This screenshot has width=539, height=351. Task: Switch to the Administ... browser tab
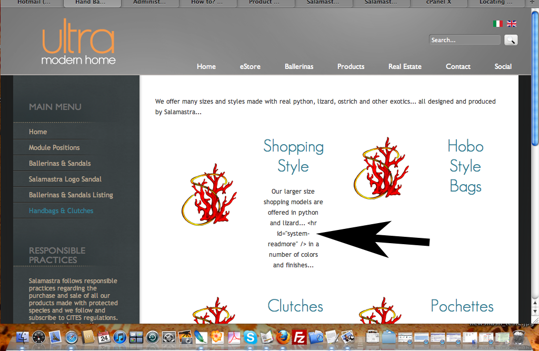pyautogui.click(x=149, y=3)
